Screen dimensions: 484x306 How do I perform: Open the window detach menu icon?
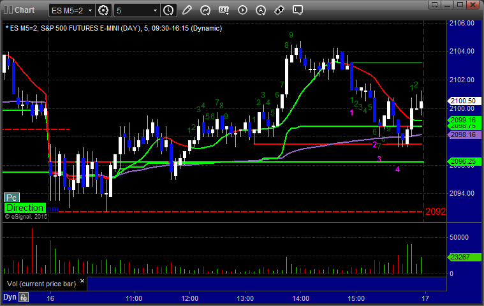tap(435, 4)
